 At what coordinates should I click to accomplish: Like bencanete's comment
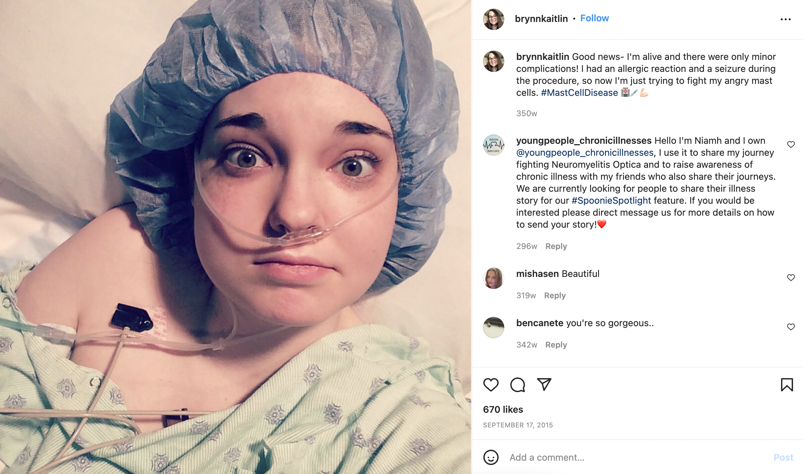(791, 327)
